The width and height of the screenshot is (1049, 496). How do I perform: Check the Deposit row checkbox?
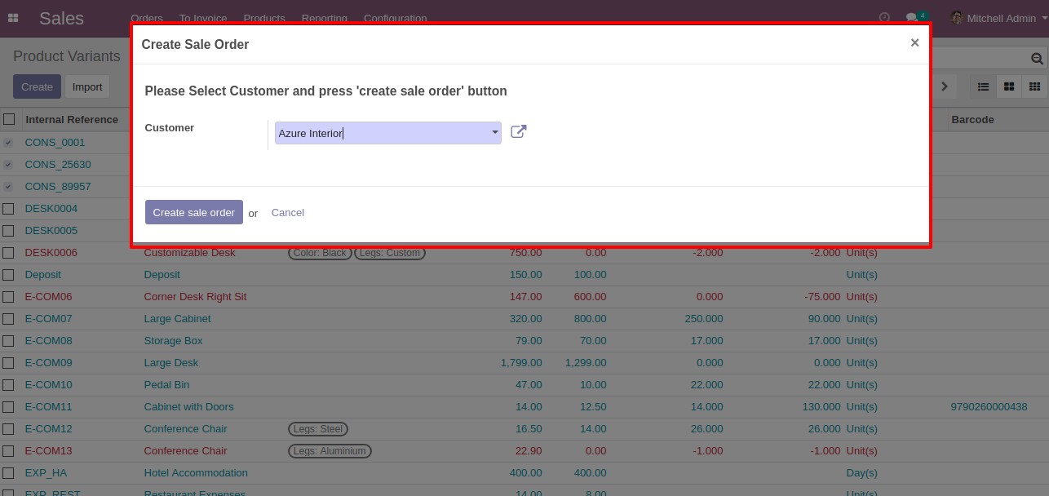coord(8,274)
